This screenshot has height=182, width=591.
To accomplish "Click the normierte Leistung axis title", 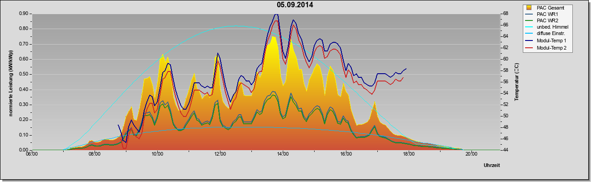I will click(10, 81).
